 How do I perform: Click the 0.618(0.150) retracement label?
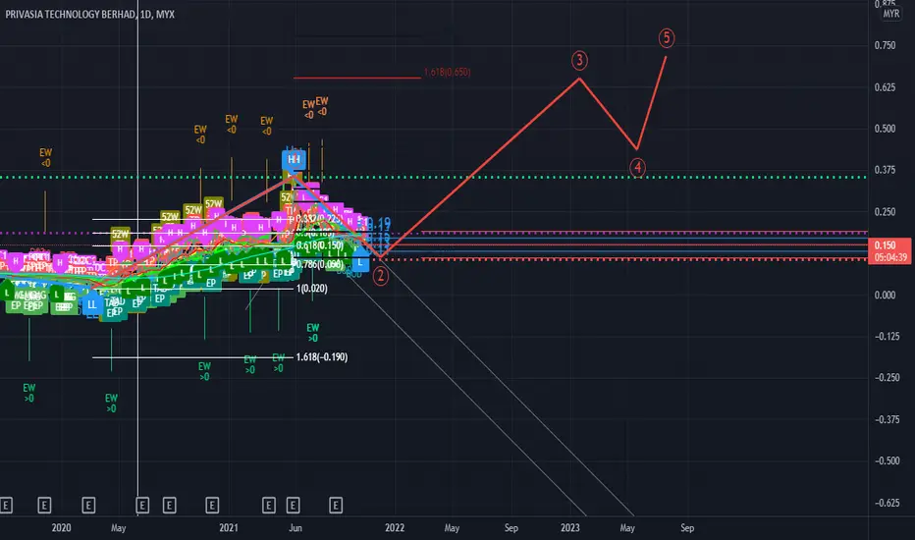319,245
